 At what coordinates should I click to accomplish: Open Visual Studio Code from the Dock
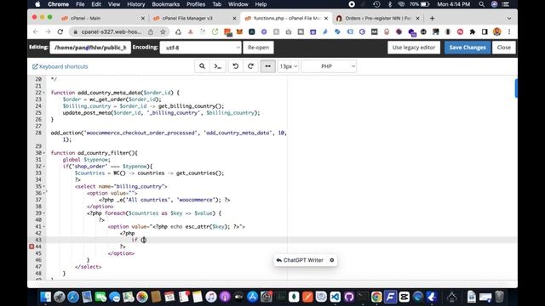(336, 297)
